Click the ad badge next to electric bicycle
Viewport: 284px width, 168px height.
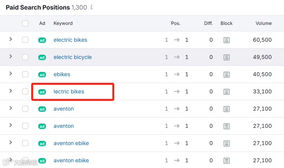(x=42, y=57)
